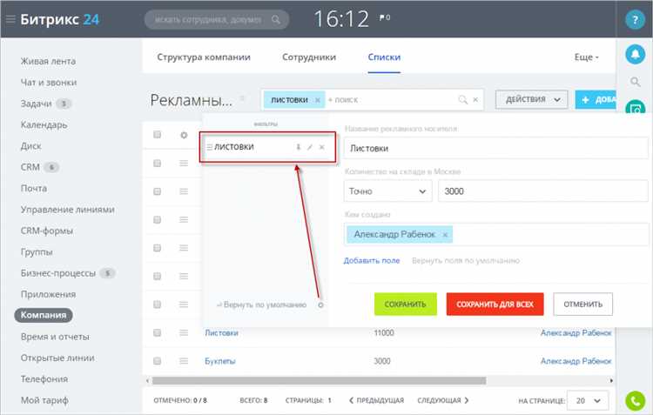The width and height of the screenshot is (653, 415).
Task: Toggle the select-all checkbox in table header
Action: 157,135
